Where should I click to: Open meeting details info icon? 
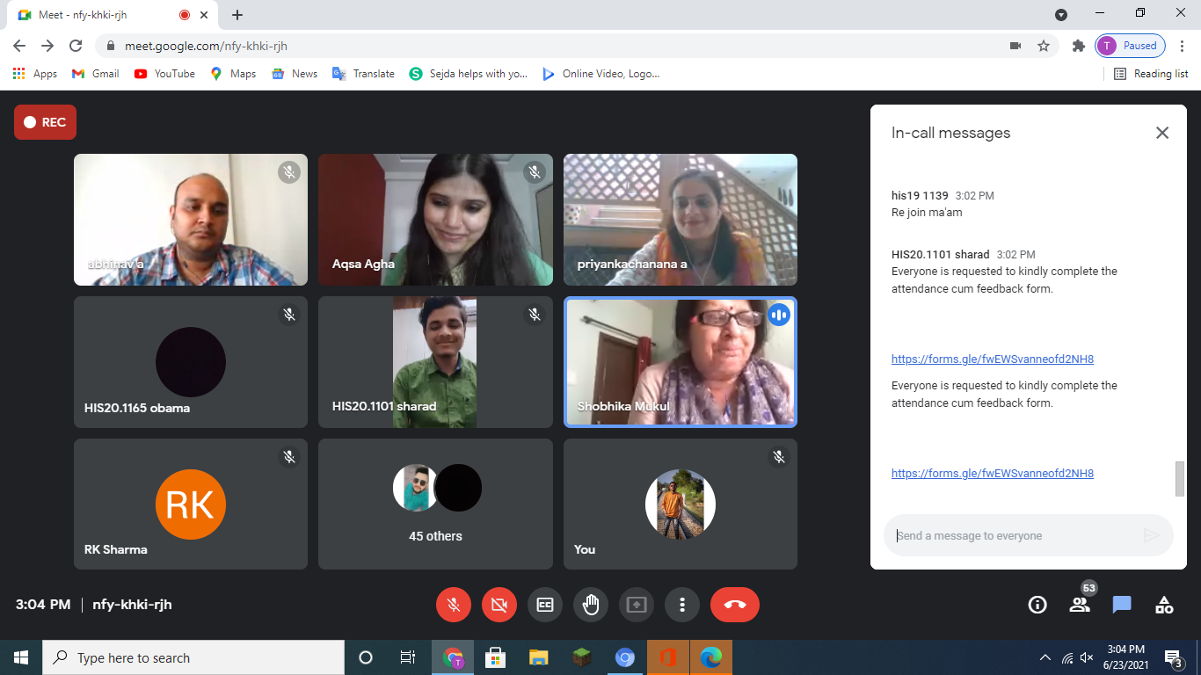coord(1037,605)
